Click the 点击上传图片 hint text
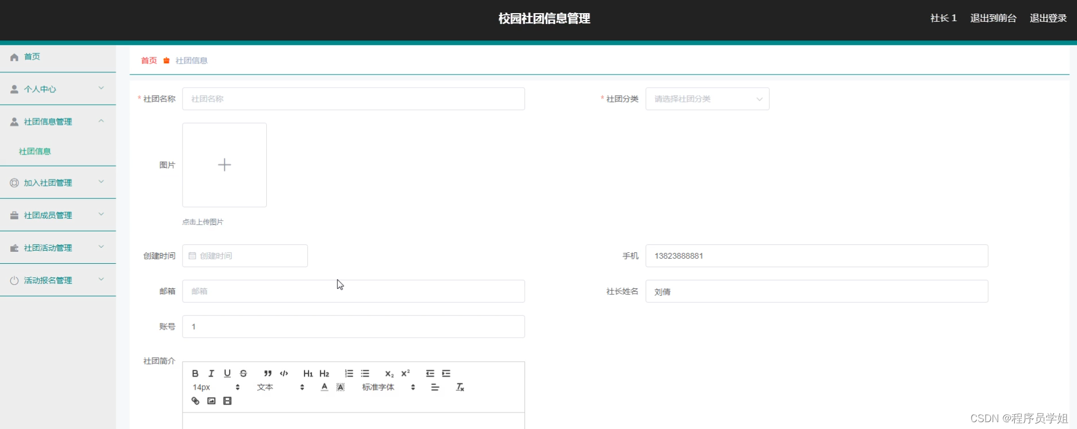The height and width of the screenshot is (429, 1077). tap(203, 222)
